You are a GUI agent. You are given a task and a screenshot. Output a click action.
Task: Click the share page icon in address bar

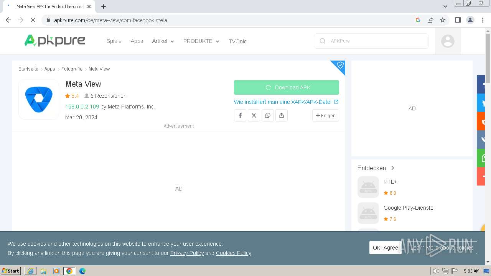[x=430, y=20]
